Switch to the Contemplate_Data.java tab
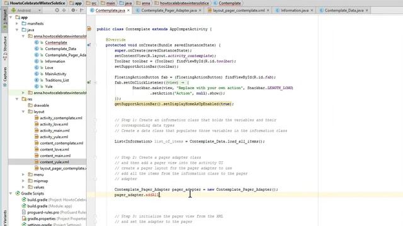This screenshot has height=226, width=403. (344, 11)
